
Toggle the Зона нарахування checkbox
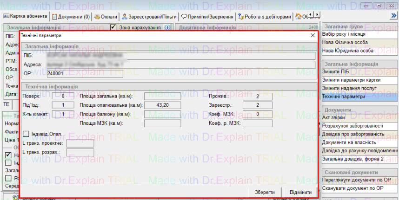(x=113, y=27)
